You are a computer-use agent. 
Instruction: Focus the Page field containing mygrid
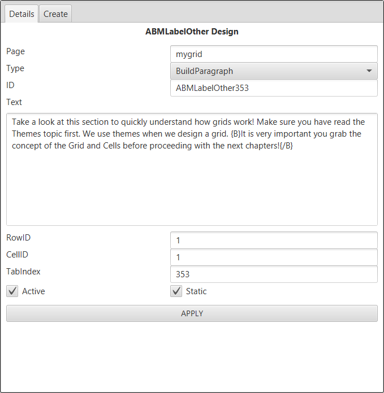click(274, 54)
